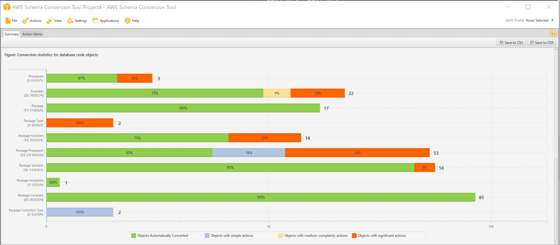Click the 'Function (22: 16/0/2/4)' axis label
Image resolution: width=560 pixels, height=245 pixels.
pos(34,93)
